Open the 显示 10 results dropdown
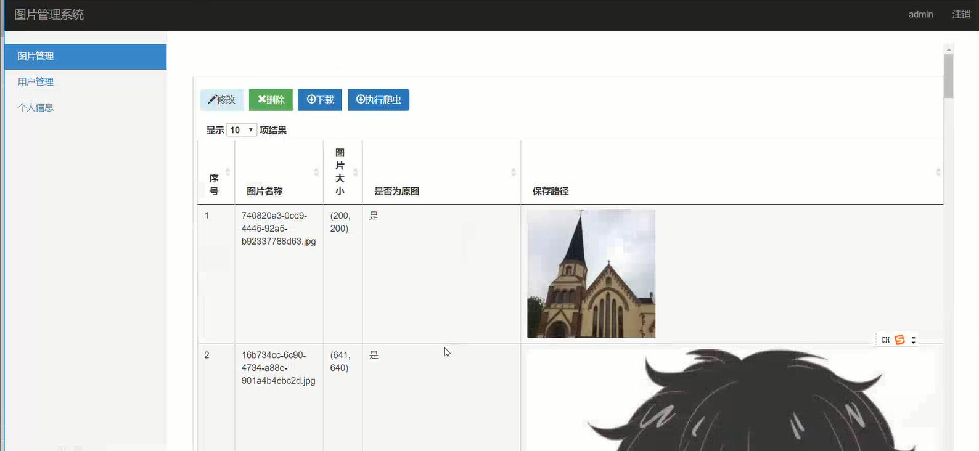Viewport: 979px width, 451px height. click(x=242, y=130)
